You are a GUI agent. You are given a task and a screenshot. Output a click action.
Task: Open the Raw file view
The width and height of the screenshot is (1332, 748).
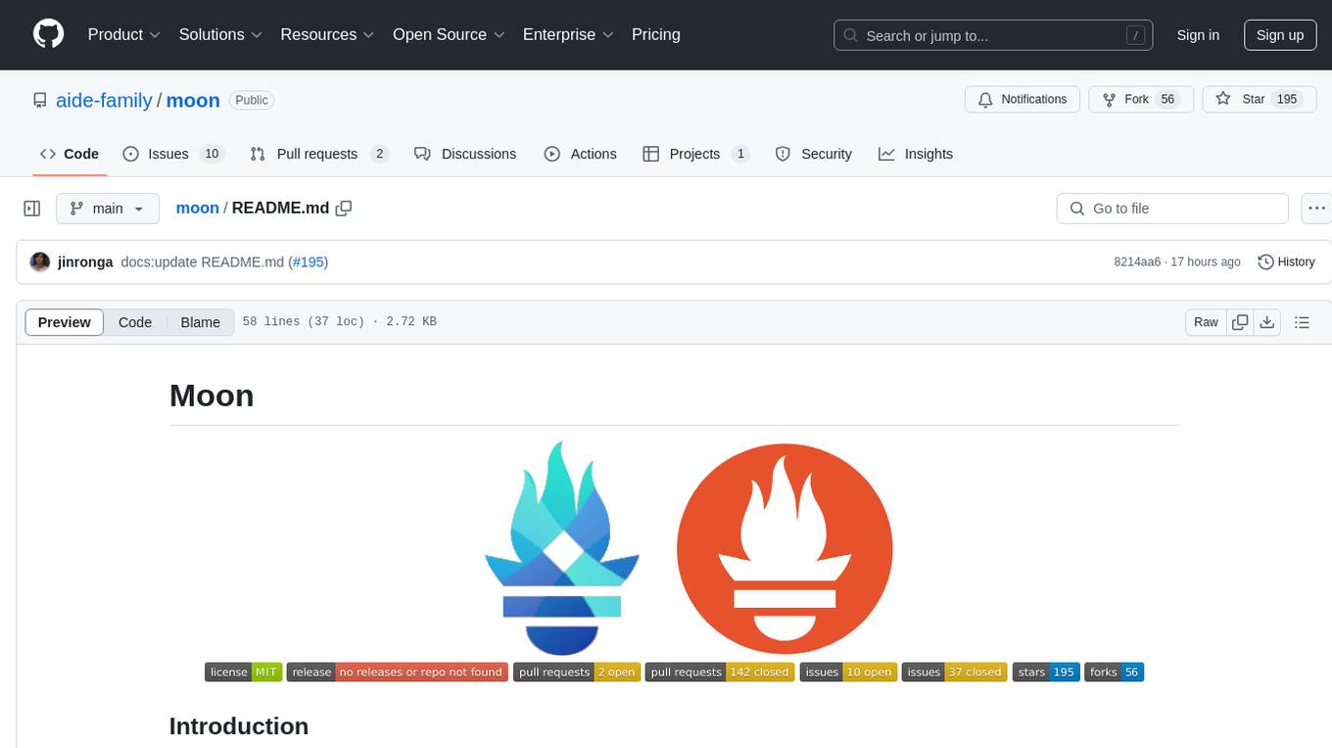(1206, 322)
